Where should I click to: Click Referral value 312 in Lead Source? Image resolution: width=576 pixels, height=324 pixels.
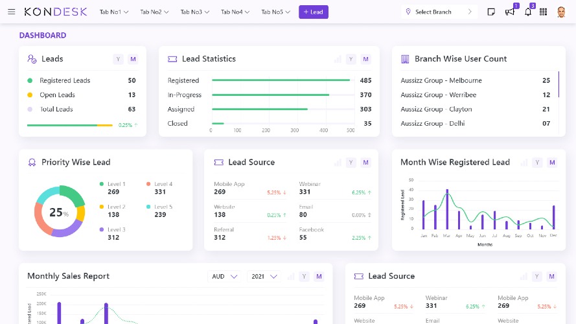(220, 238)
